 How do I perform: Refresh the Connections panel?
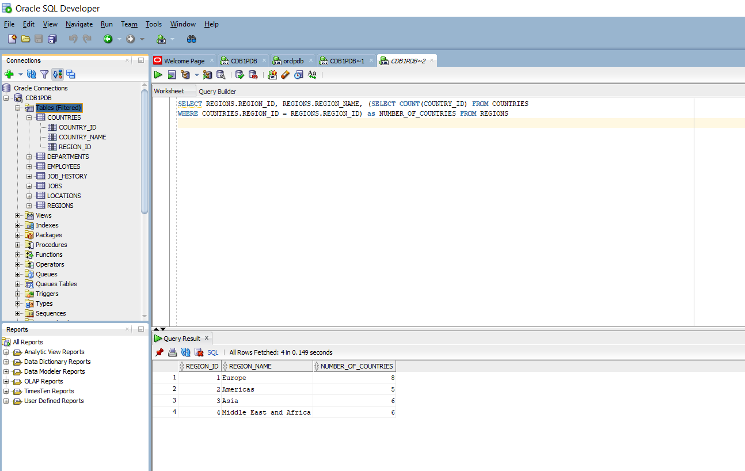(x=32, y=74)
